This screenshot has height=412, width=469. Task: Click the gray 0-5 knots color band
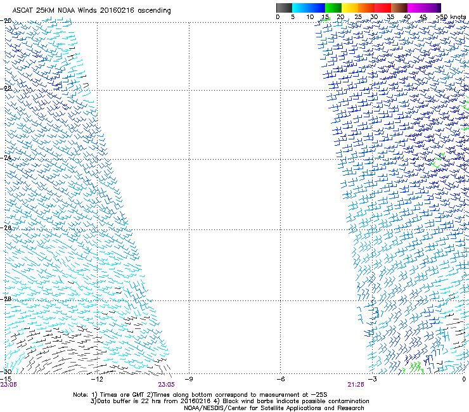284,8
